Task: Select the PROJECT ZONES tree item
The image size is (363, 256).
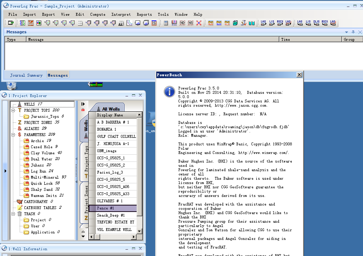Action: coord(38,122)
